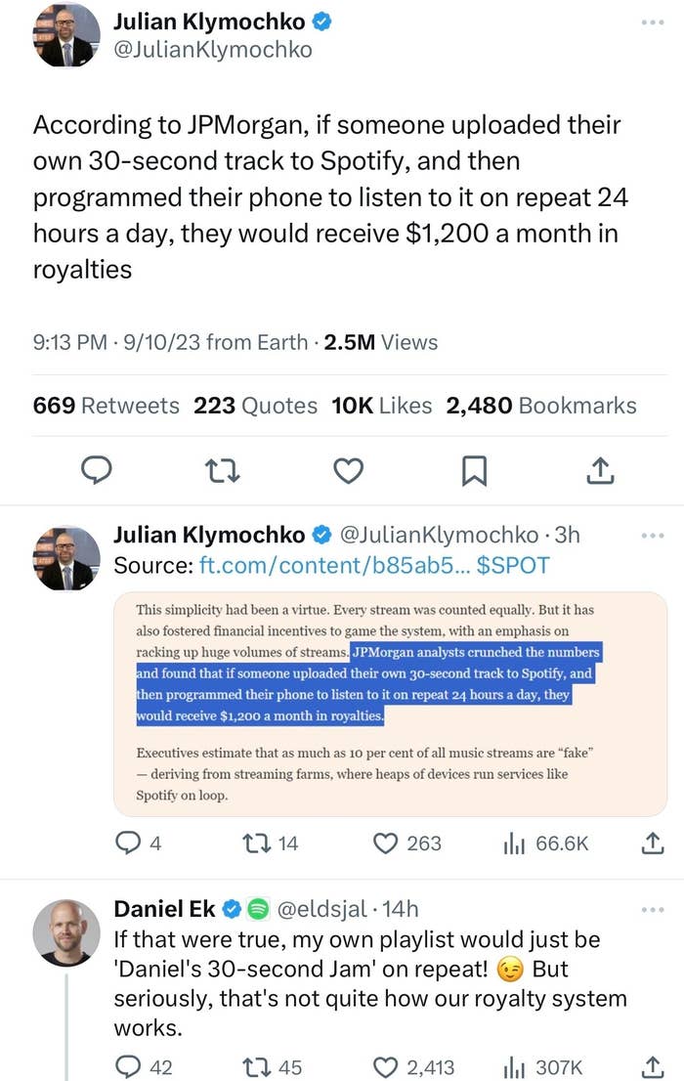Open the ft.com/content source link
Viewport: 684px width, 1081px height.
[326, 565]
